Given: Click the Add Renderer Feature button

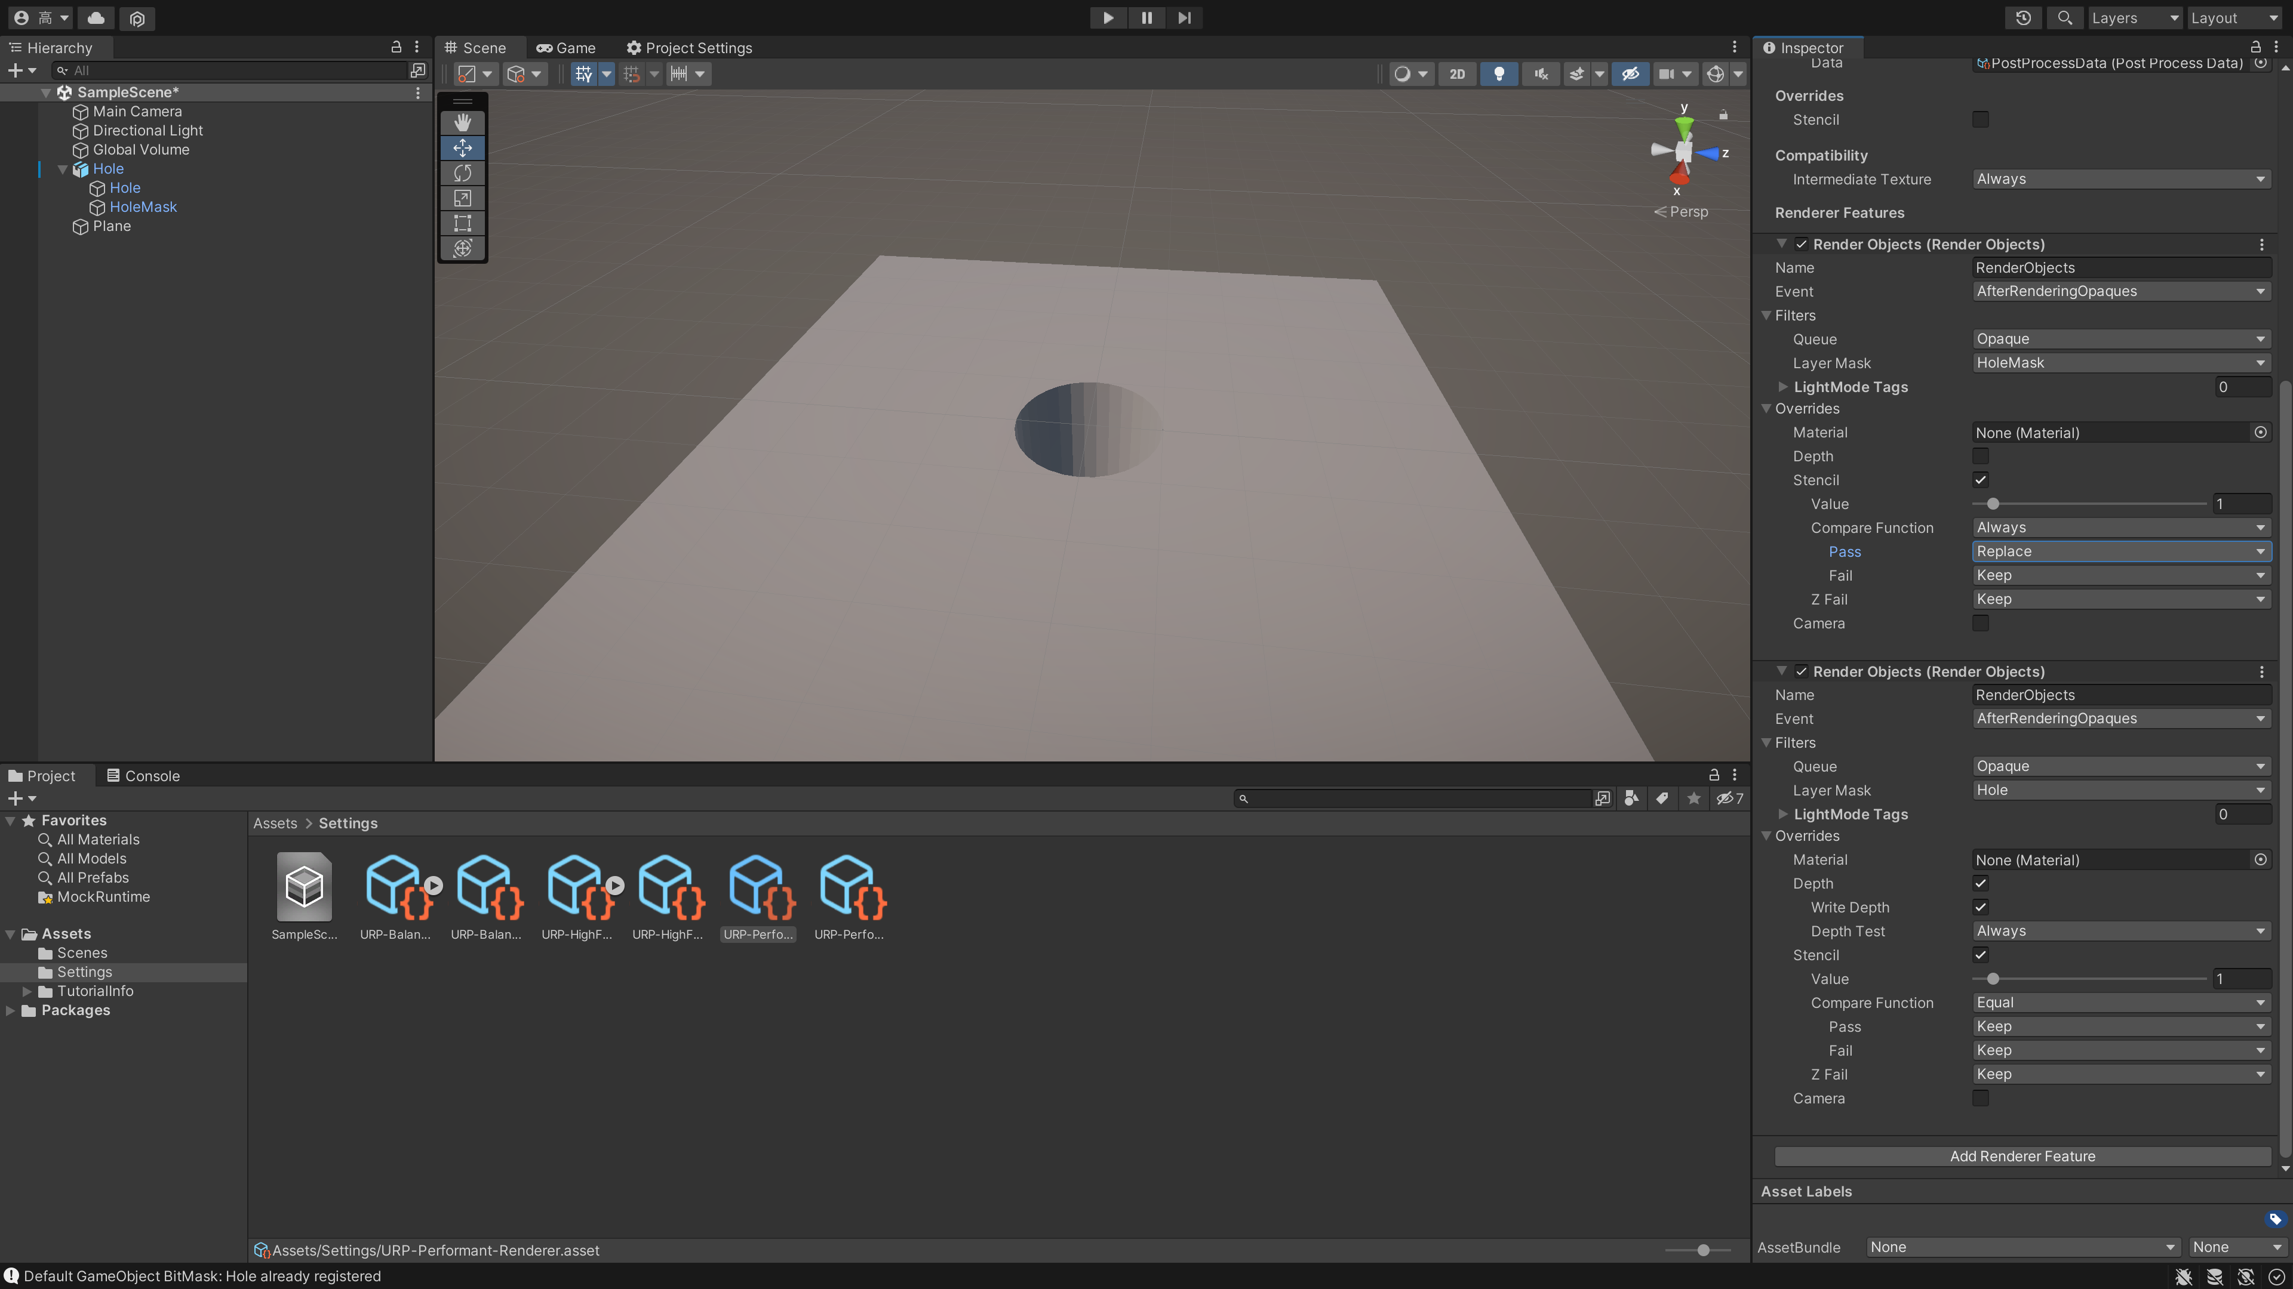Looking at the screenshot, I should coord(2021,1155).
